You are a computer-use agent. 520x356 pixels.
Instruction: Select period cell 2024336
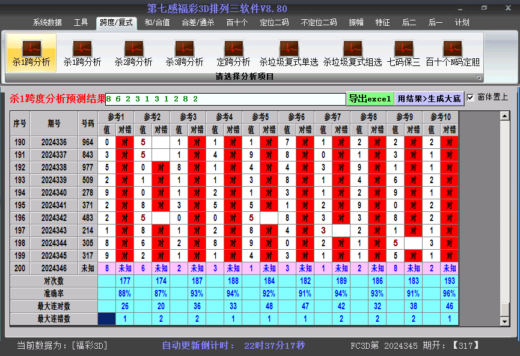(x=54, y=142)
